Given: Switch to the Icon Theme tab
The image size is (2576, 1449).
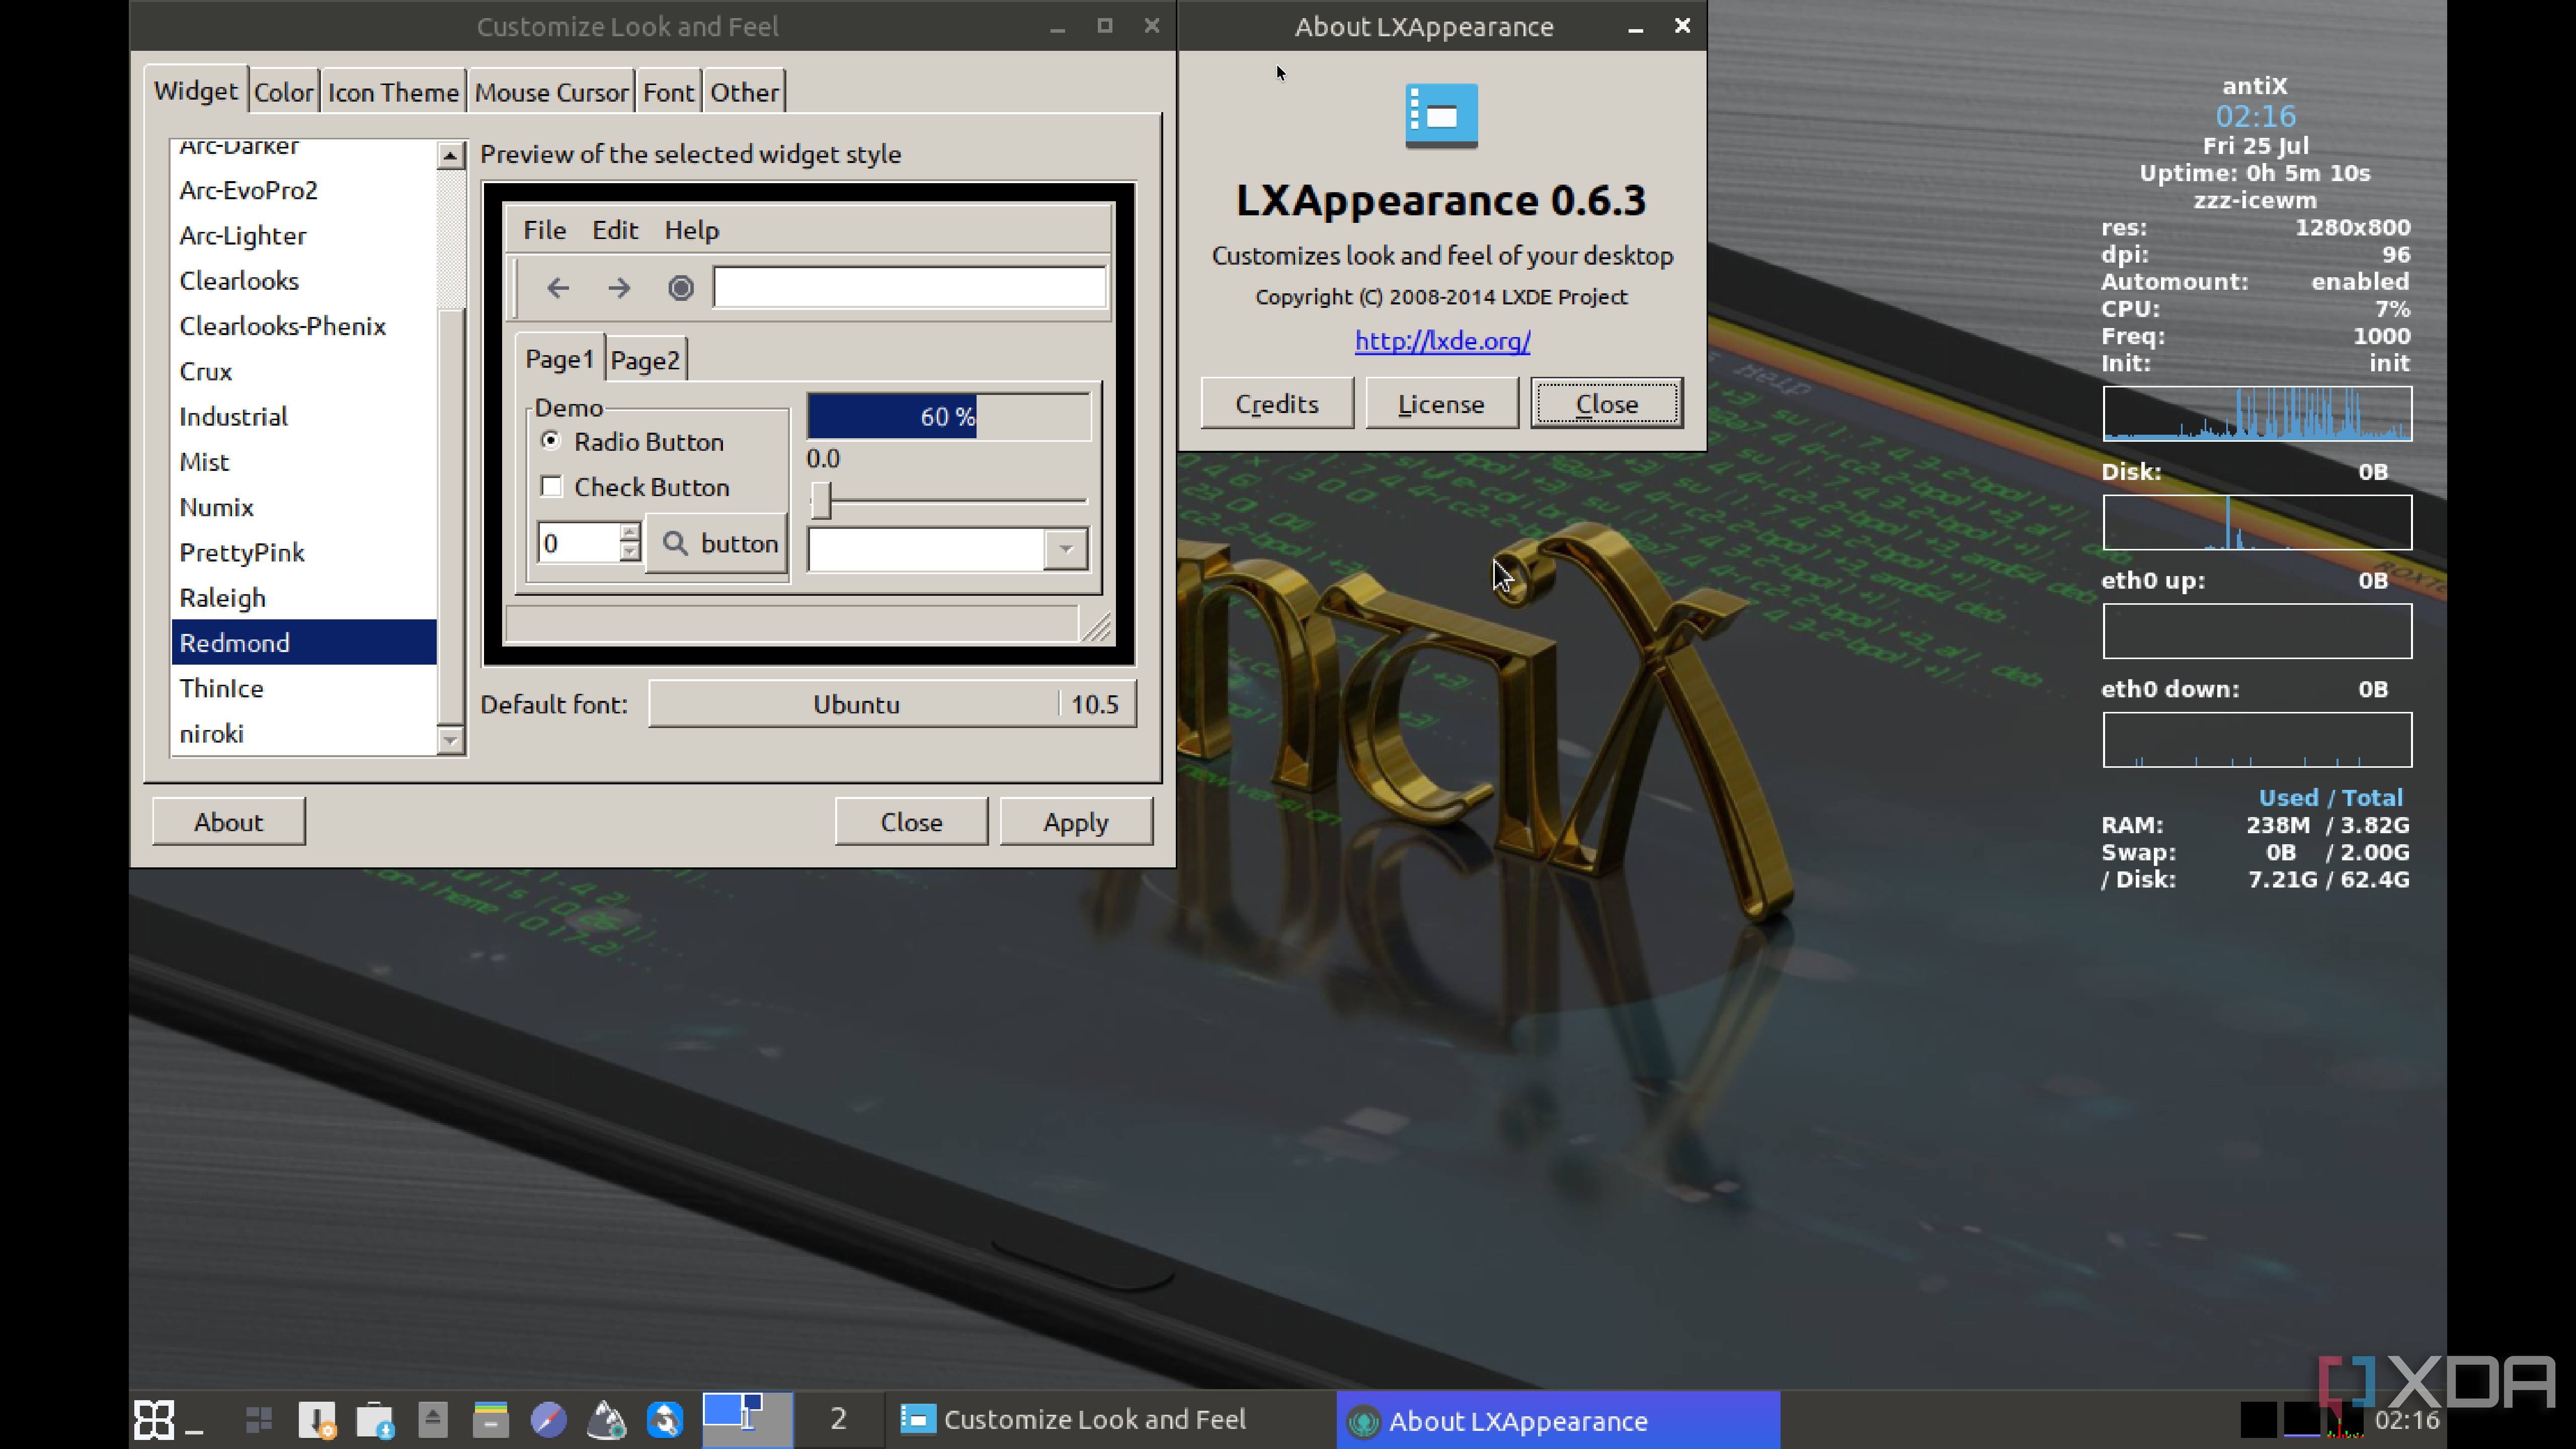Looking at the screenshot, I should (393, 92).
